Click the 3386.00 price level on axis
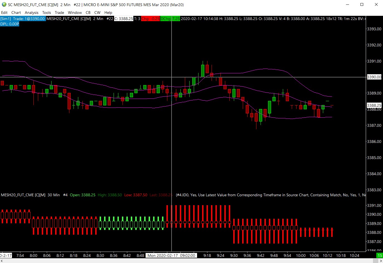This screenshot has width=383, height=263. pyautogui.click(x=374, y=142)
